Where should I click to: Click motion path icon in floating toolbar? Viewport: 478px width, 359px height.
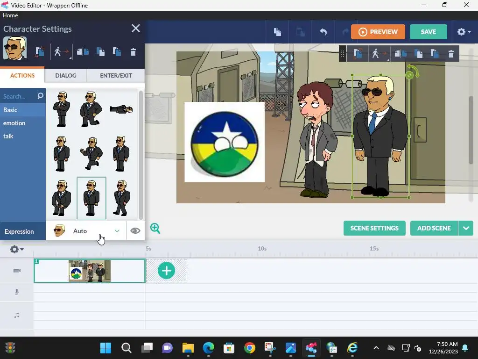click(x=379, y=54)
